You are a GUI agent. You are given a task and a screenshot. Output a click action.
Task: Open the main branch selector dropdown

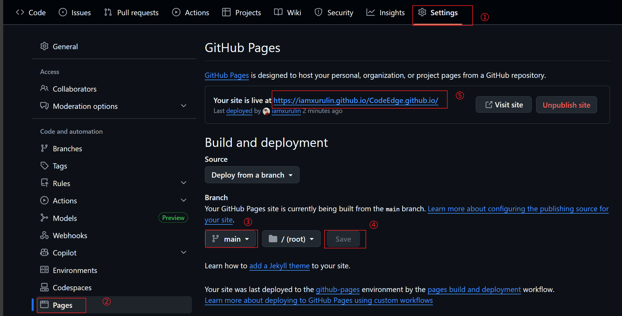click(x=231, y=239)
